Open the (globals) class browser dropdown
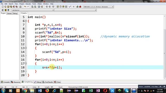The width and height of the screenshot is (166, 93). tap(33, 10)
